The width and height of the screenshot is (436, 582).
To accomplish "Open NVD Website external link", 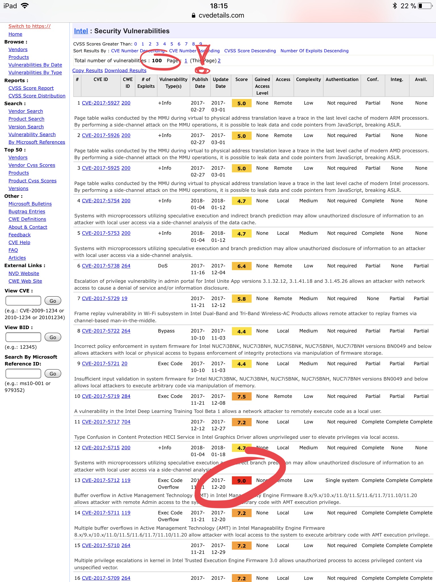I will [24, 273].
